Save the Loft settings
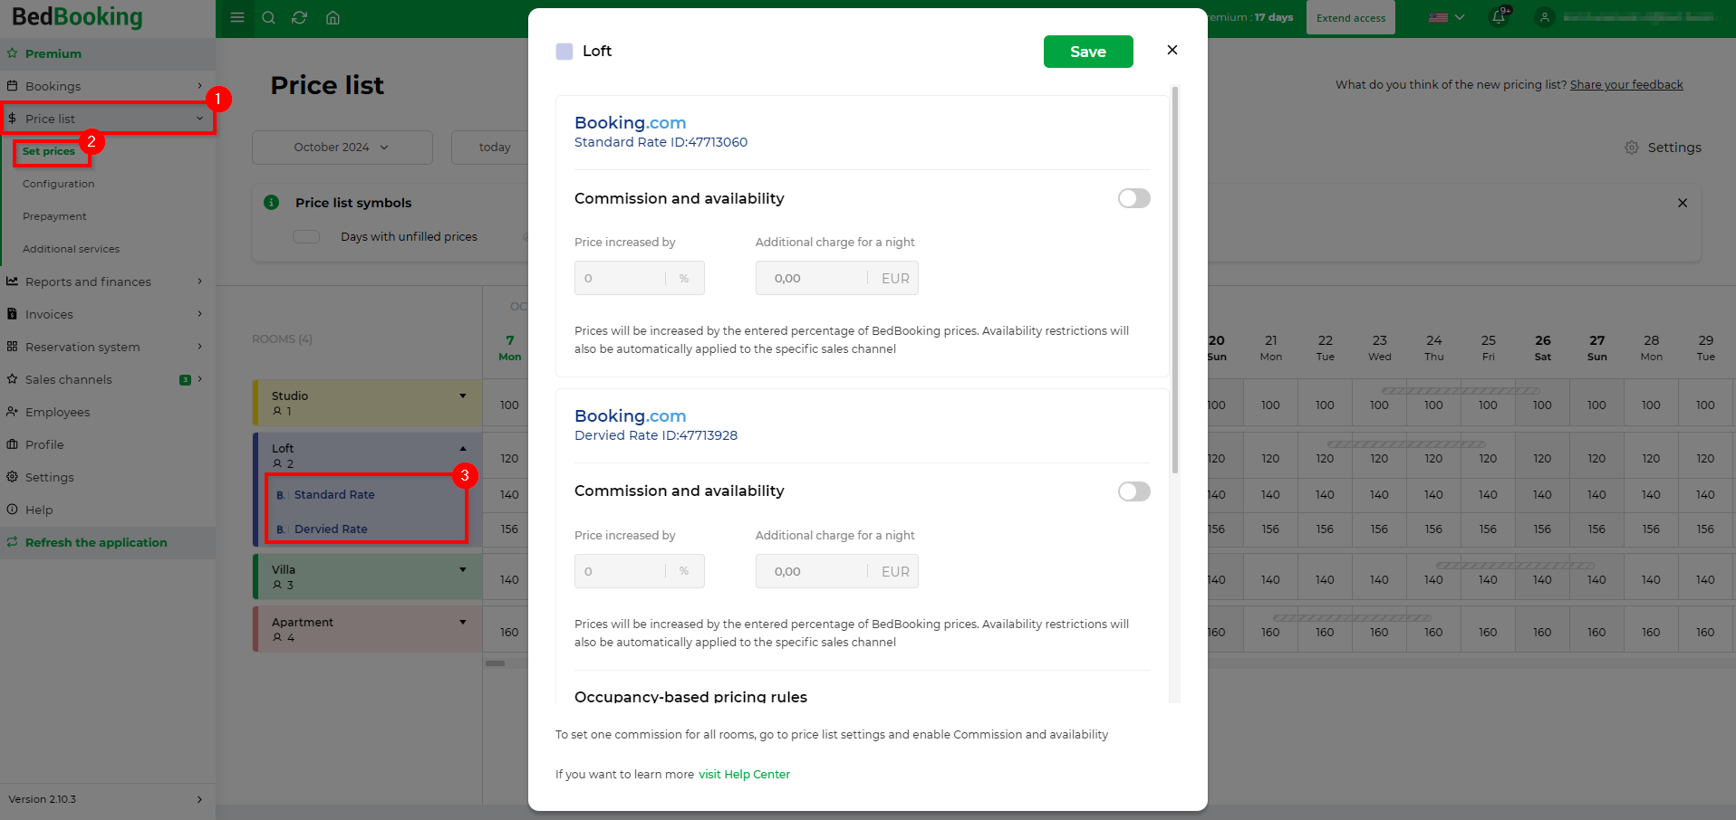Viewport: 1736px width, 820px height. (1088, 52)
